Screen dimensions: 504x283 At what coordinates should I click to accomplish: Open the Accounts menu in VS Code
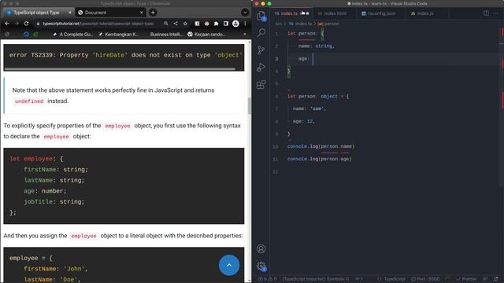click(261, 248)
